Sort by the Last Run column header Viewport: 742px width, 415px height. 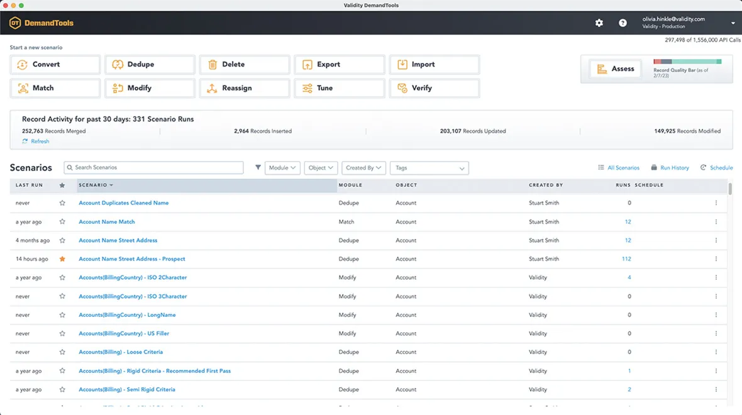pyautogui.click(x=30, y=185)
